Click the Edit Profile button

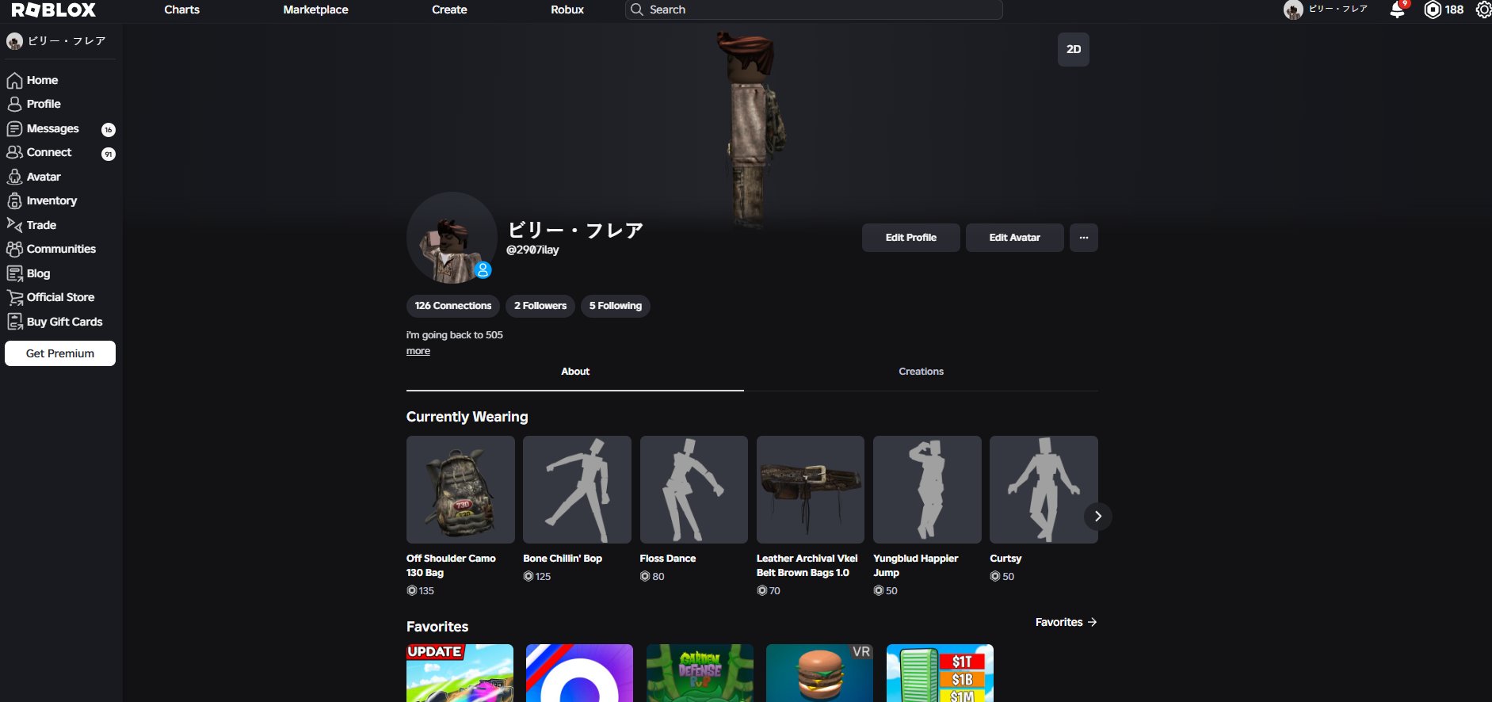[910, 238]
